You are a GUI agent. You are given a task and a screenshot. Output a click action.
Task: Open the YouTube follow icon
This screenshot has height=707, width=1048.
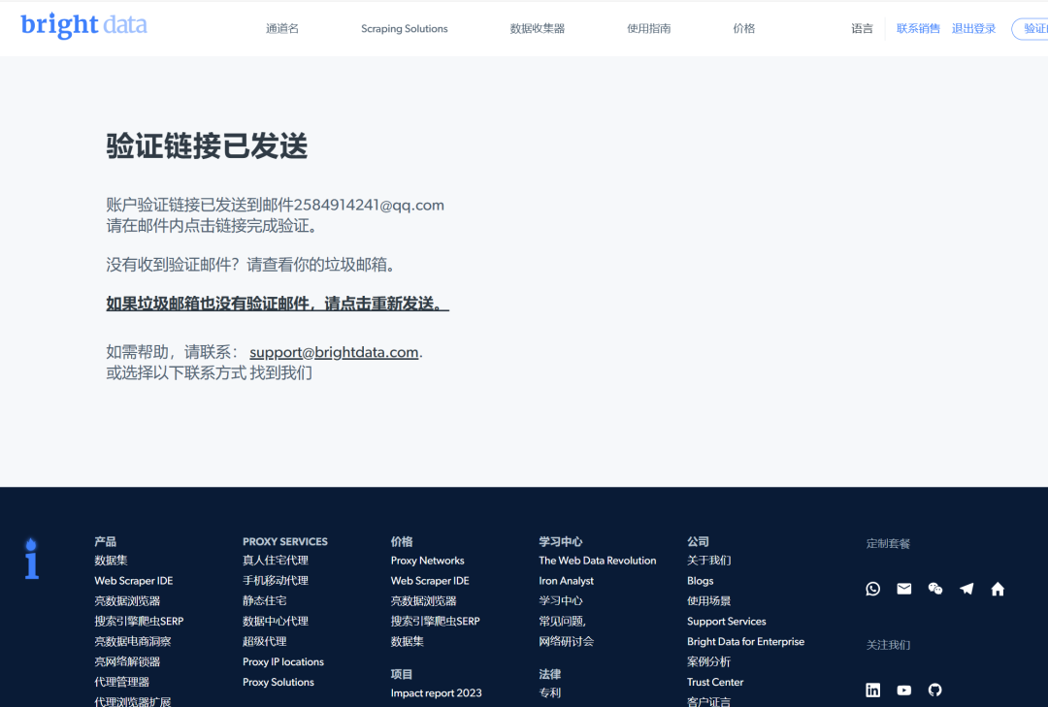coord(904,691)
